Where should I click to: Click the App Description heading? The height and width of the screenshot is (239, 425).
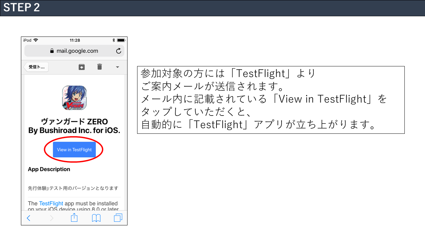[x=49, y=169]
